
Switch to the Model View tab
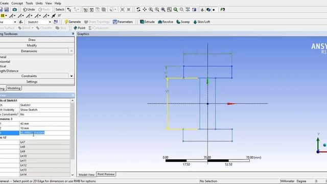pos(86,174)
